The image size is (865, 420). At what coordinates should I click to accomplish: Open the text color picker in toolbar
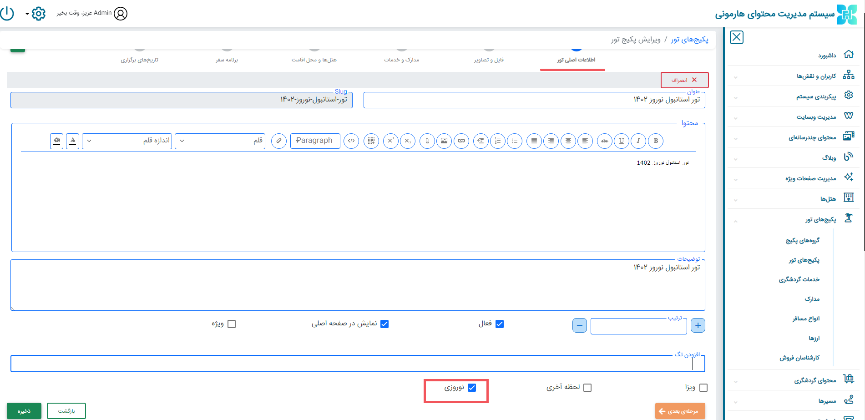(x=73, y=141)
